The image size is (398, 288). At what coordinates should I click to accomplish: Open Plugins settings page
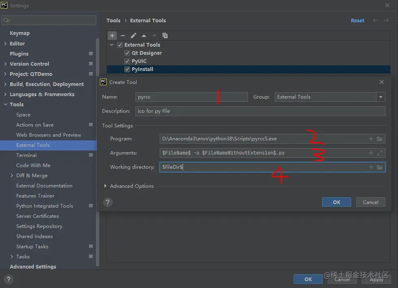19,54
